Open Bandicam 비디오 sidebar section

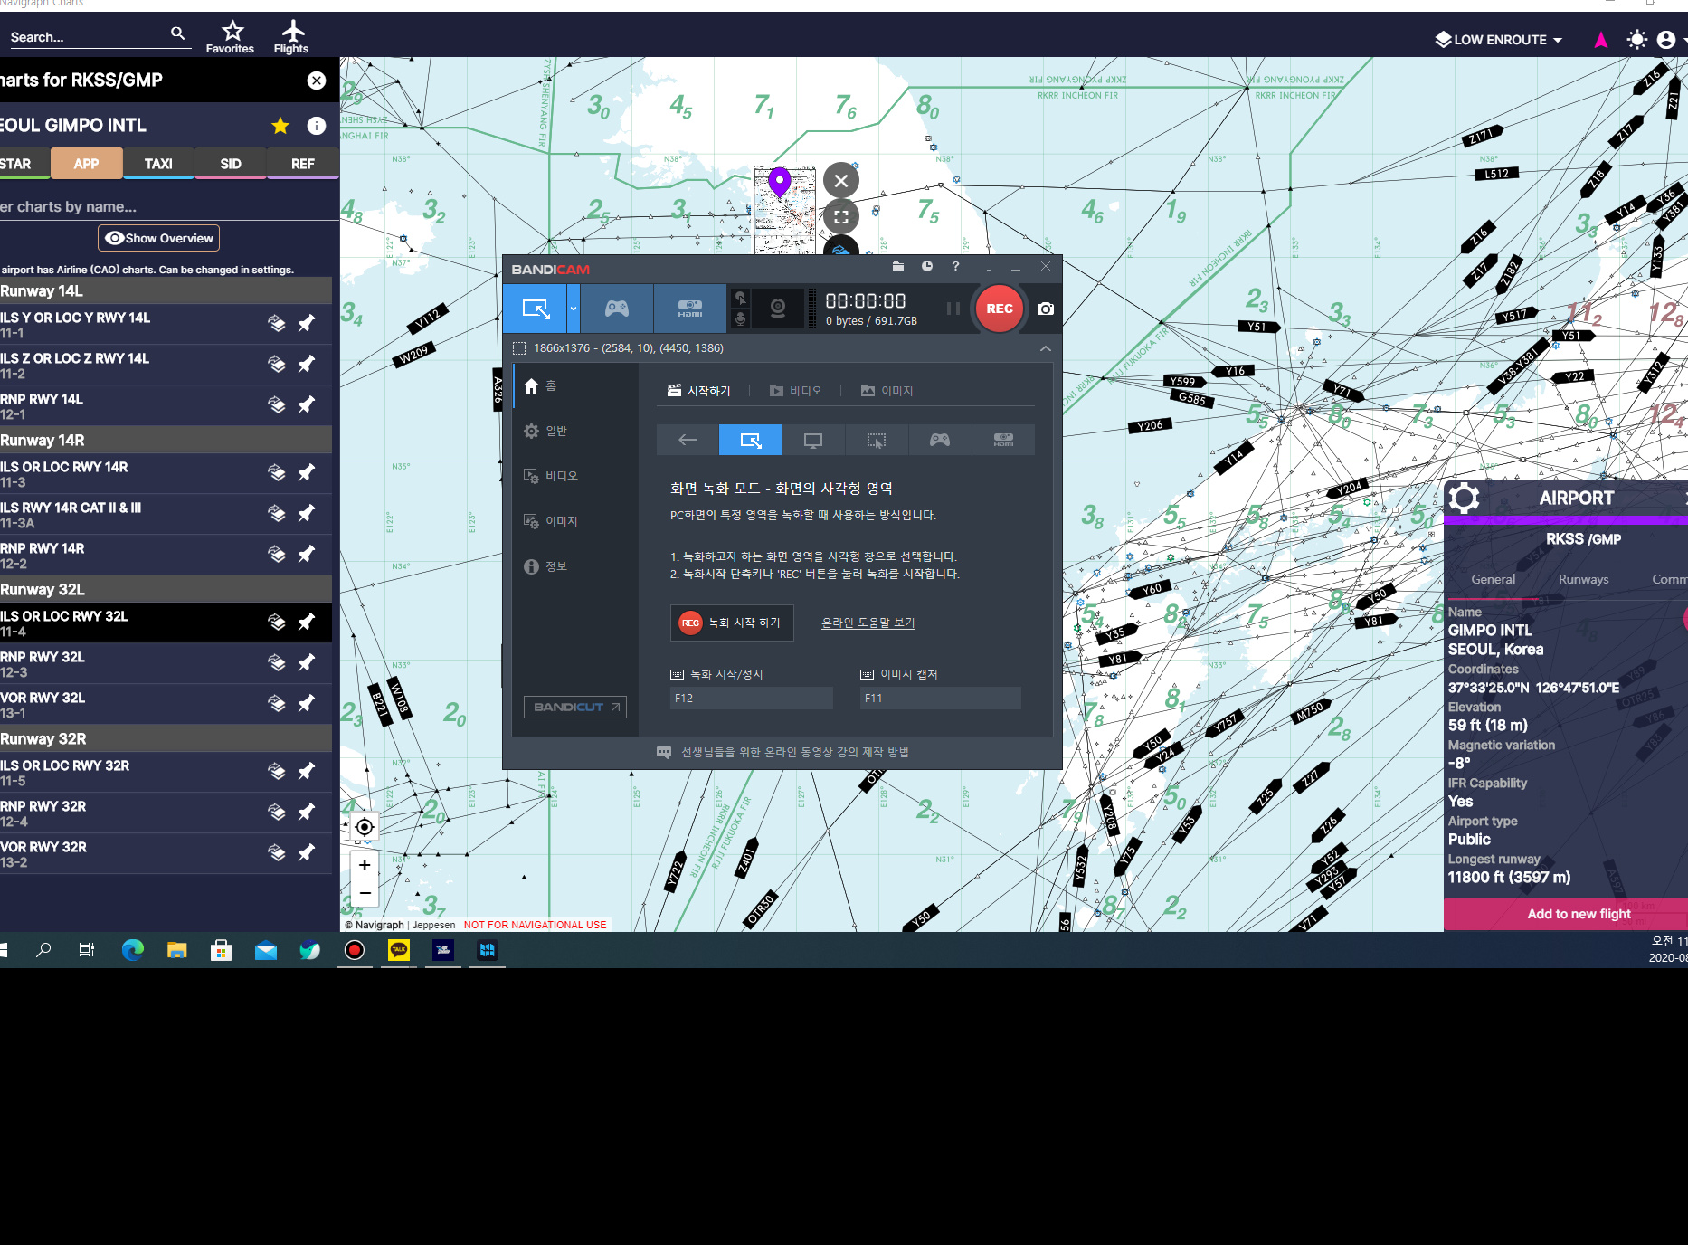(574, 476)
